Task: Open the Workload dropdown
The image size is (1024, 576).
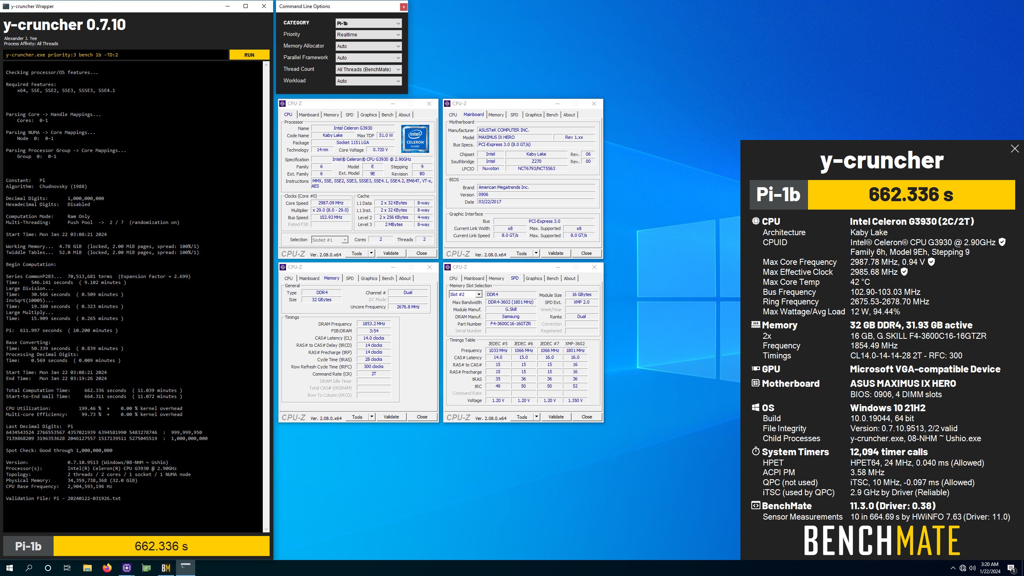Action: pos(368,81)
